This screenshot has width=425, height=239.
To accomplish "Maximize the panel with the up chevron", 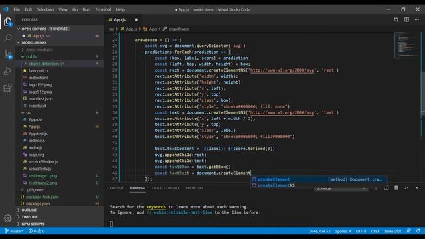I will point(406,187).
